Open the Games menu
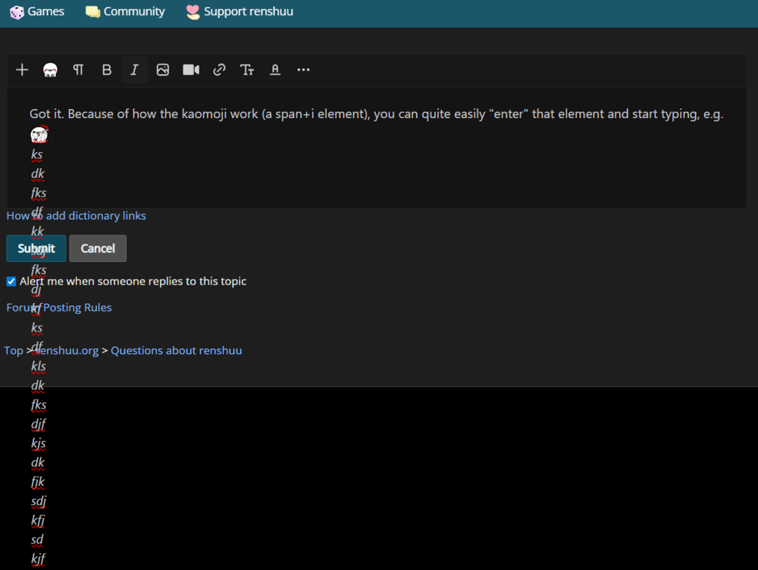This screenshot has height=570, width=758. pos(36,11)
